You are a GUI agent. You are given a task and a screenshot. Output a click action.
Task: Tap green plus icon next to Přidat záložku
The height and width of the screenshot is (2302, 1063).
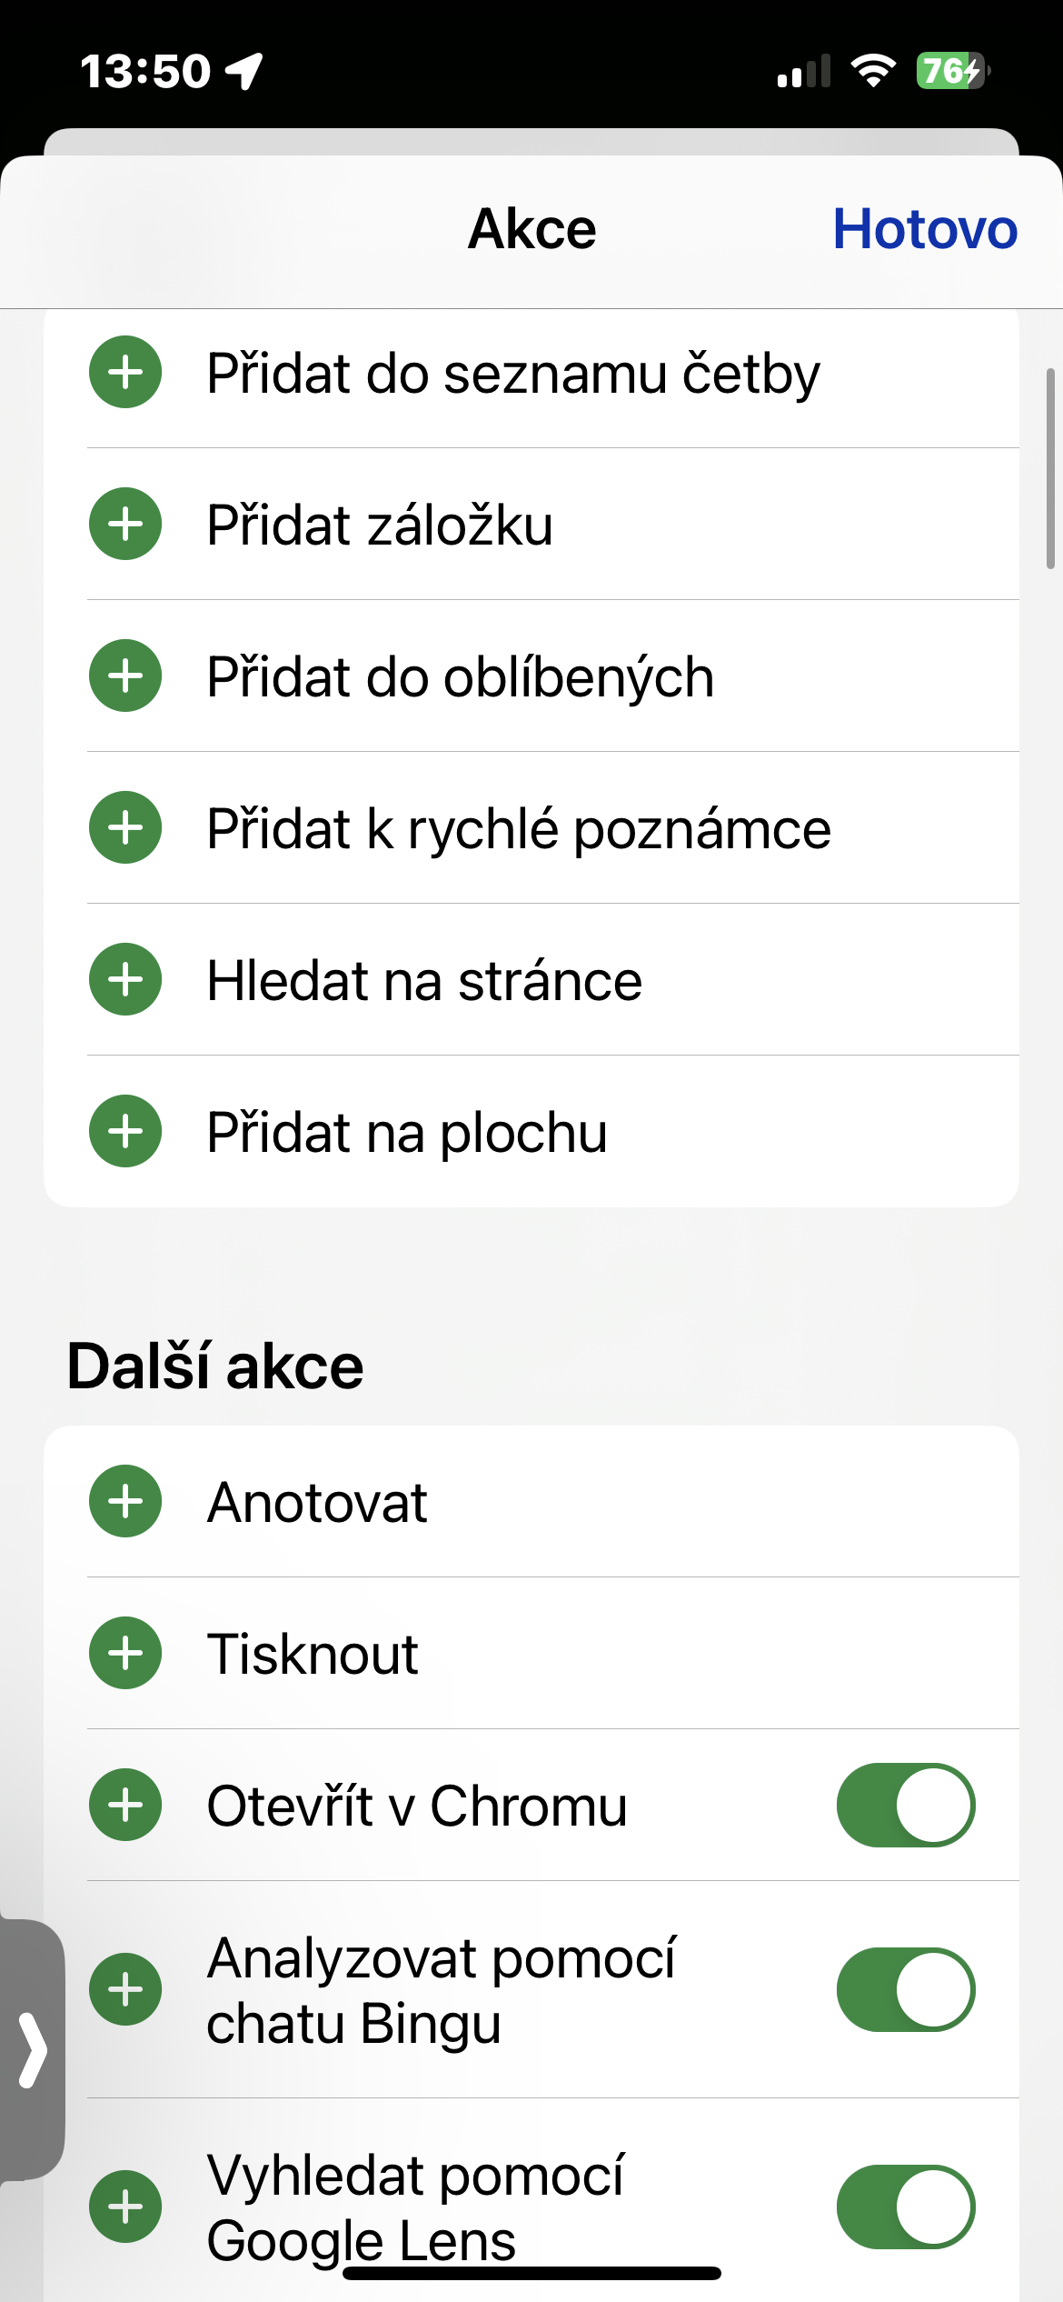(x=125, y=525)
